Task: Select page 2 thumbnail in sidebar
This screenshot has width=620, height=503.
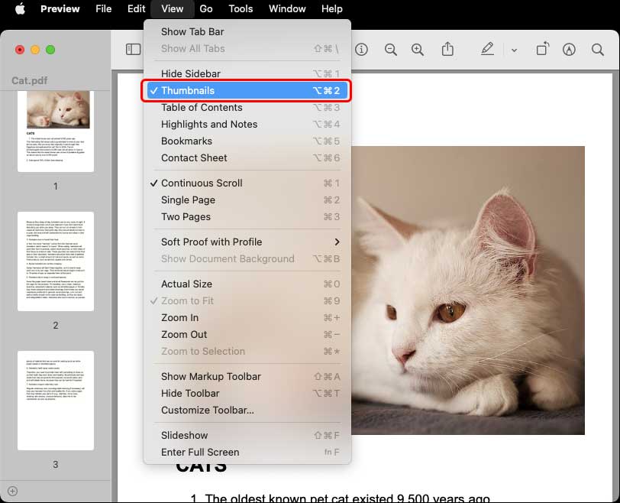Action: (x=56, y=261)
